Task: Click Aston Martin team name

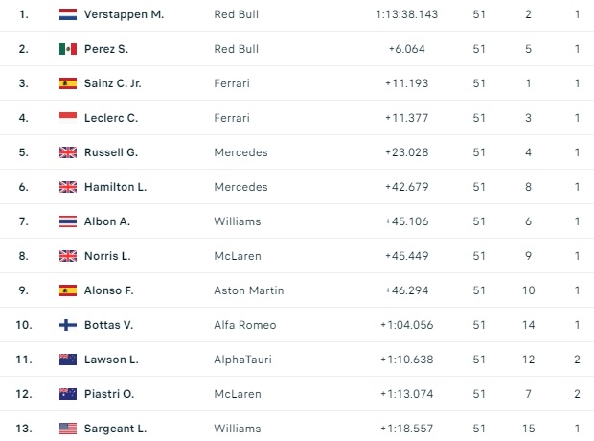Action: click(249, 290)
